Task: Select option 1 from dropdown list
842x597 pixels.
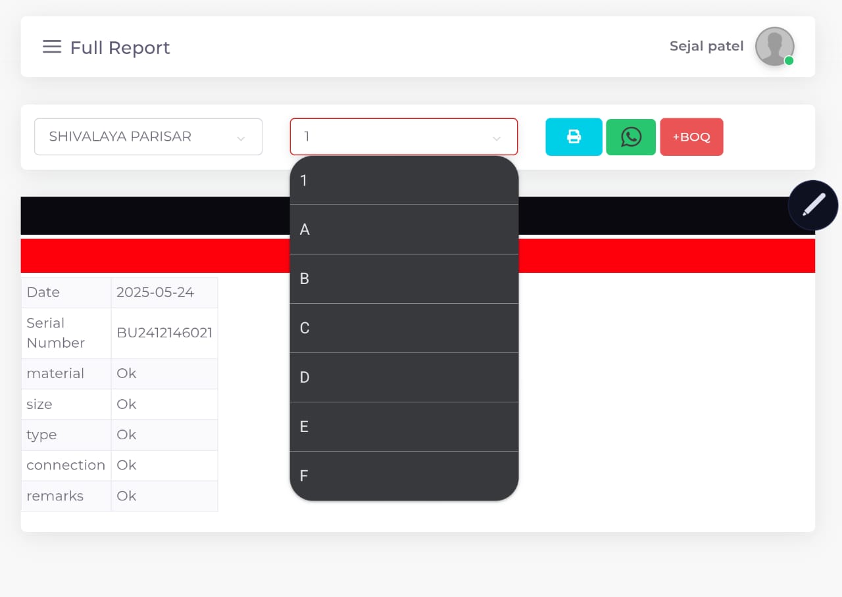Action: coord(403,181)
